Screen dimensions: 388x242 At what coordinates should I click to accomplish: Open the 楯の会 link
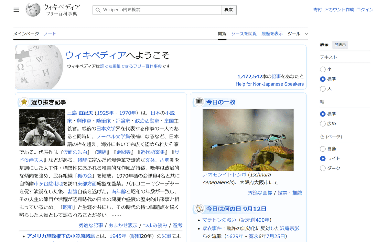click(85, 176)
